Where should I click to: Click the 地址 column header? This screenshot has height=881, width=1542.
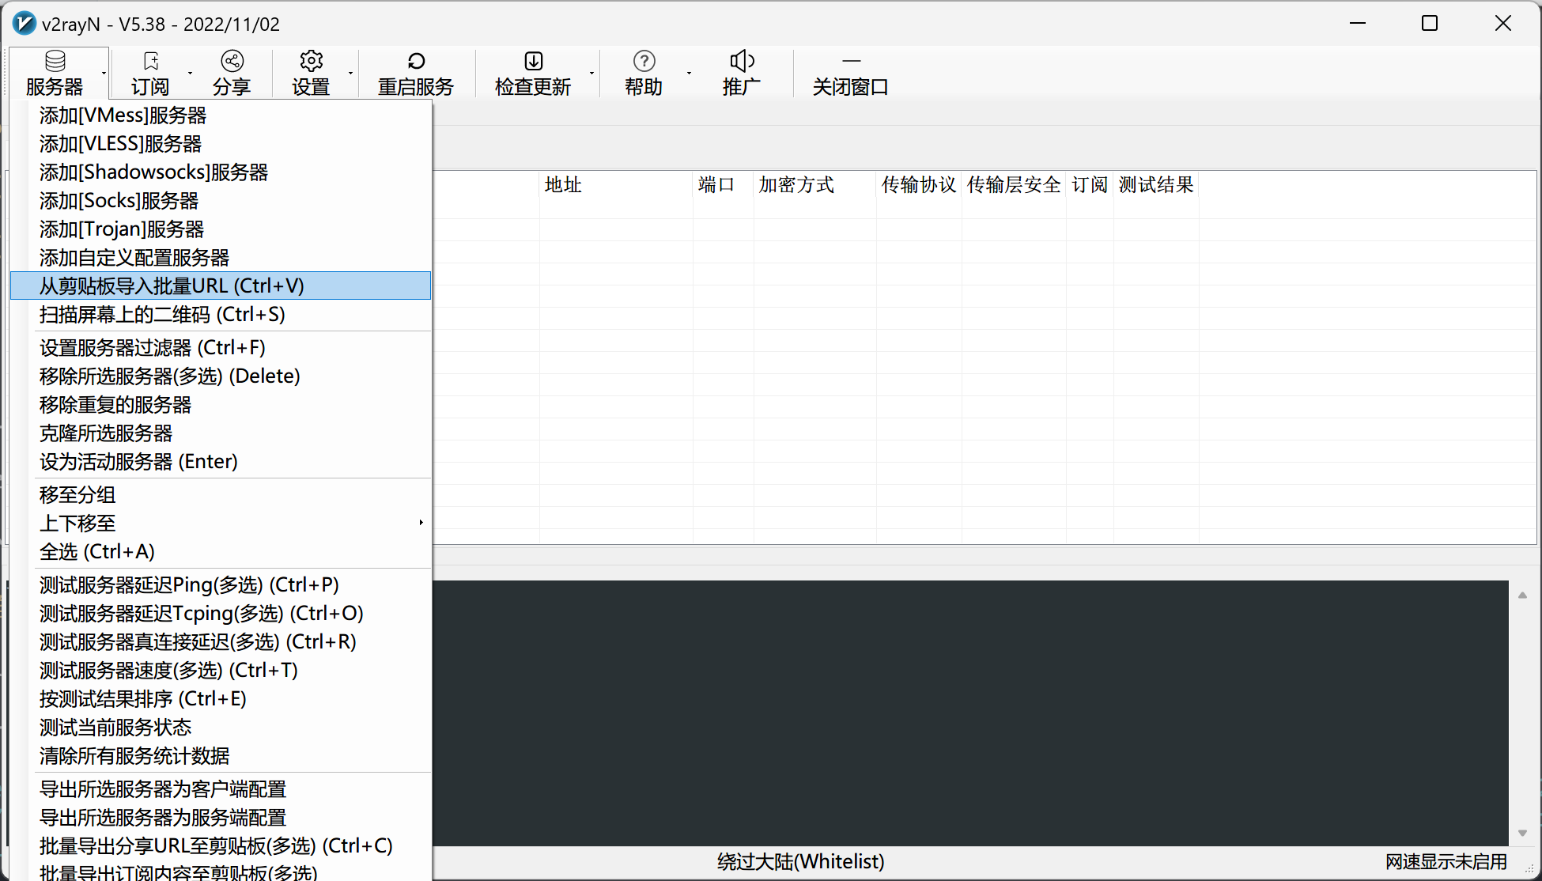point(563,185)
